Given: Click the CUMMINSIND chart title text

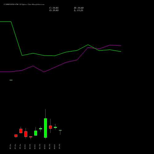Looking at the screenshot, I should click(24, 5).
